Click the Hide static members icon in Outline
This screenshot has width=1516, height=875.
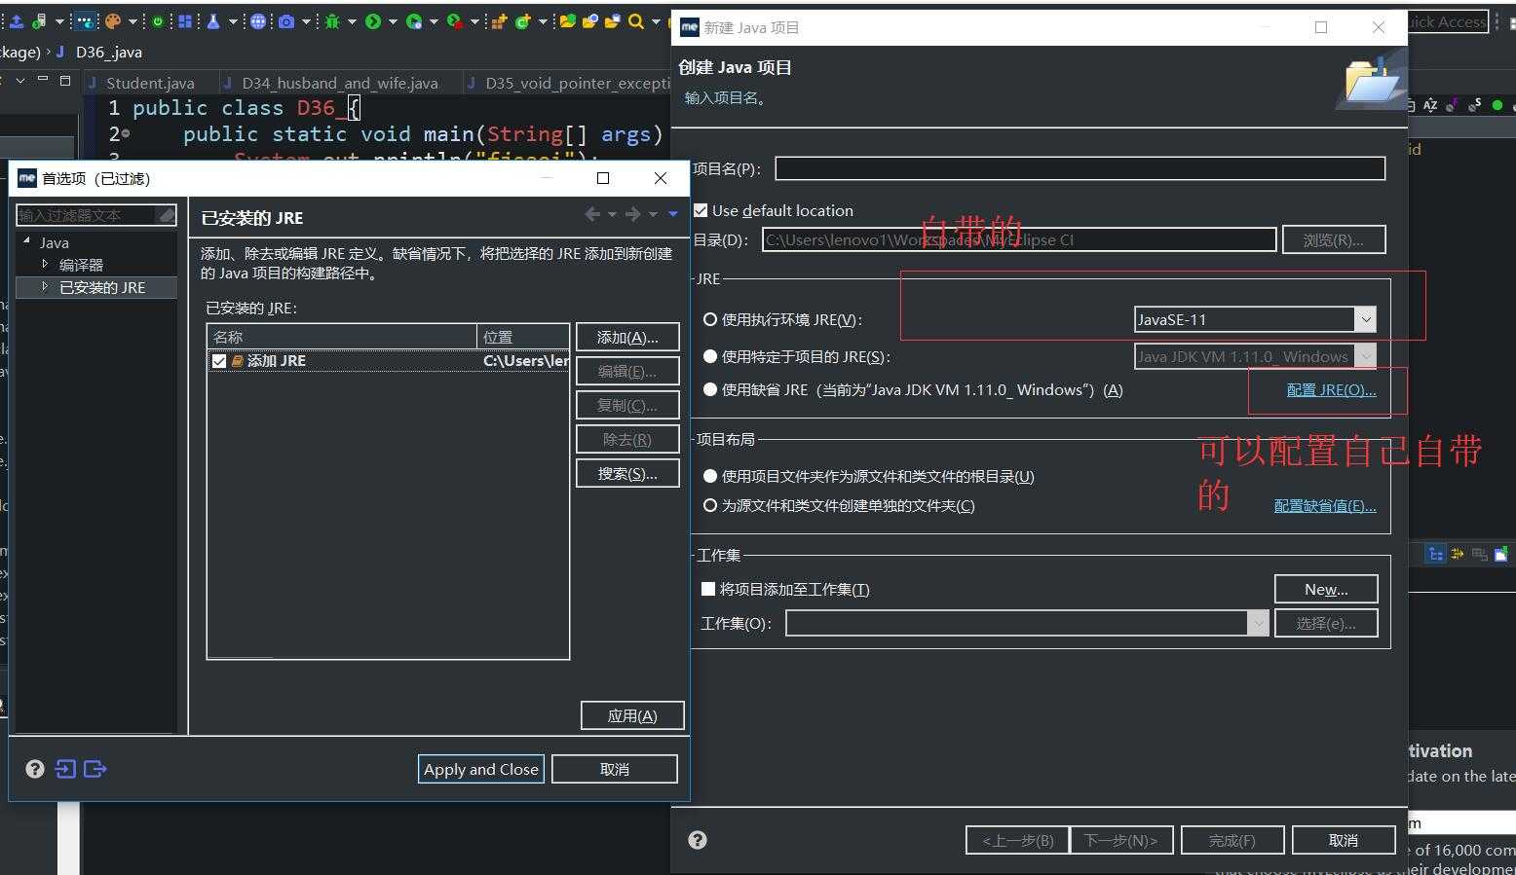pyautogui.click(x=1474, y=105)
